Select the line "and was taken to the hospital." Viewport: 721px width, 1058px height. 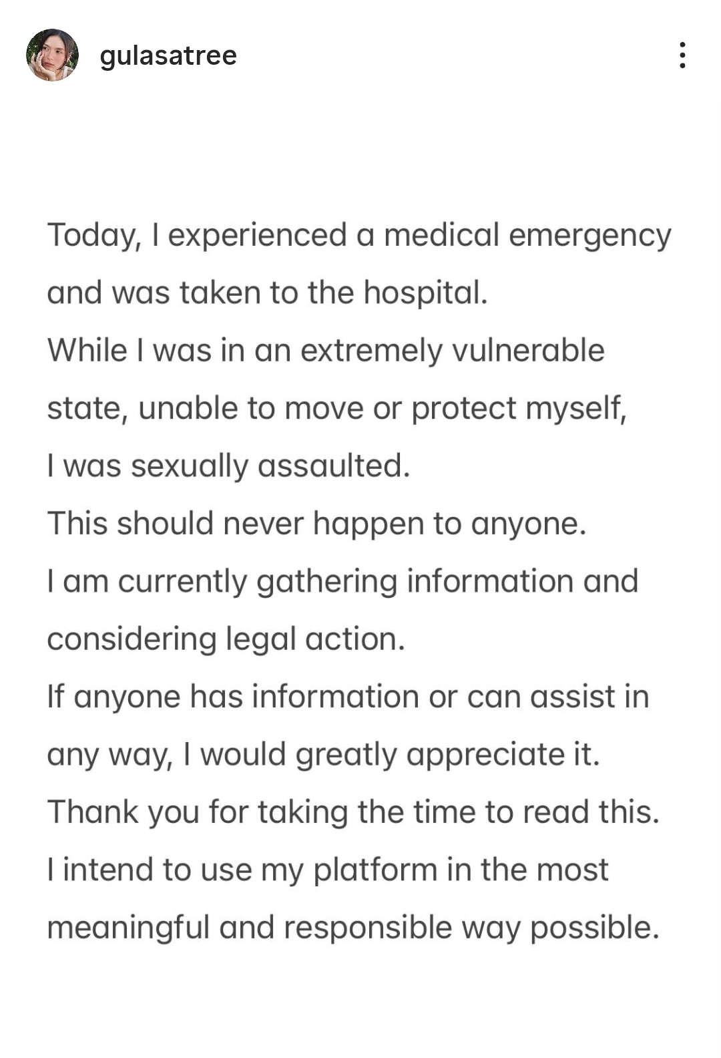[267, 293]
